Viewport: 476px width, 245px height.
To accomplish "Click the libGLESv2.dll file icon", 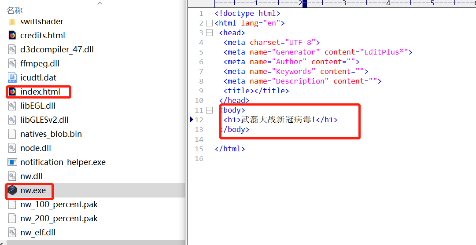I will tap(12, 120).
